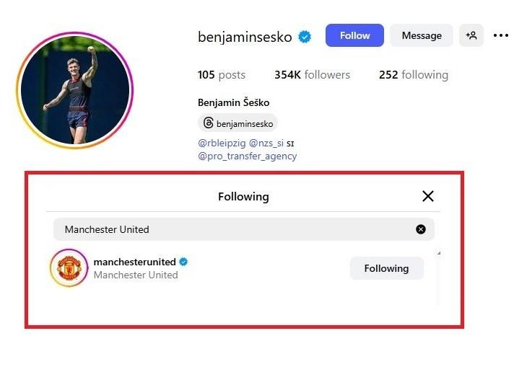Toggle Following button for manchesterunited

tap(386, 268)
